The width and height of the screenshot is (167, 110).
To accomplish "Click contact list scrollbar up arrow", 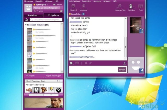I will point(62,23).
